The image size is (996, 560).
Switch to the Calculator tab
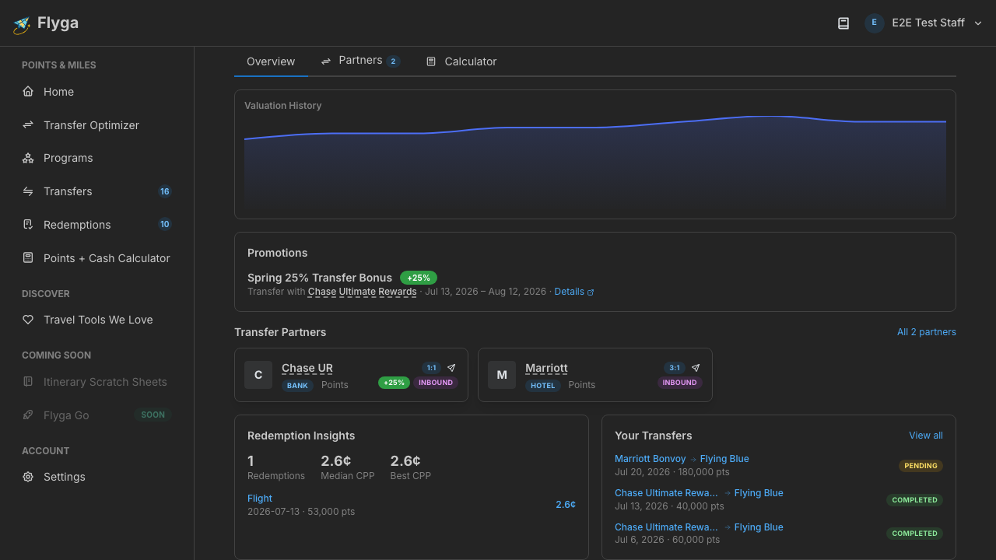coord(461,61)
